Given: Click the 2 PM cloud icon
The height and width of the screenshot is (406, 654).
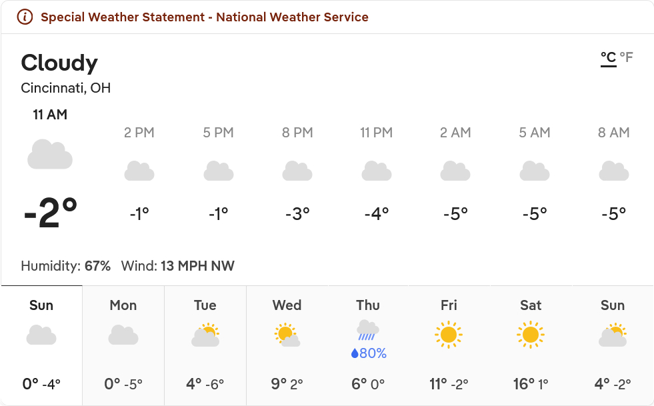Looking at the screenshot, I should point(139,171).
